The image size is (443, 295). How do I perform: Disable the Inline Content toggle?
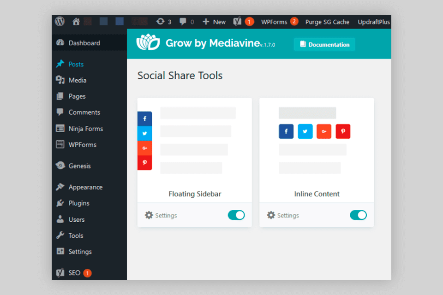tap(358, 215)
